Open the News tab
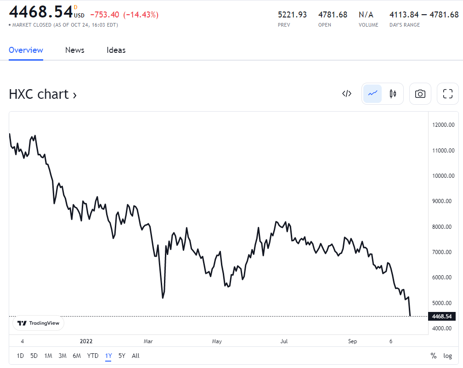 74,50
